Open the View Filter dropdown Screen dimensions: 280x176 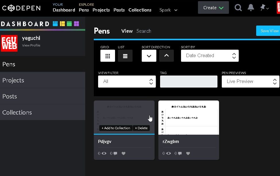pyautogui.click(x=127, y=82)
